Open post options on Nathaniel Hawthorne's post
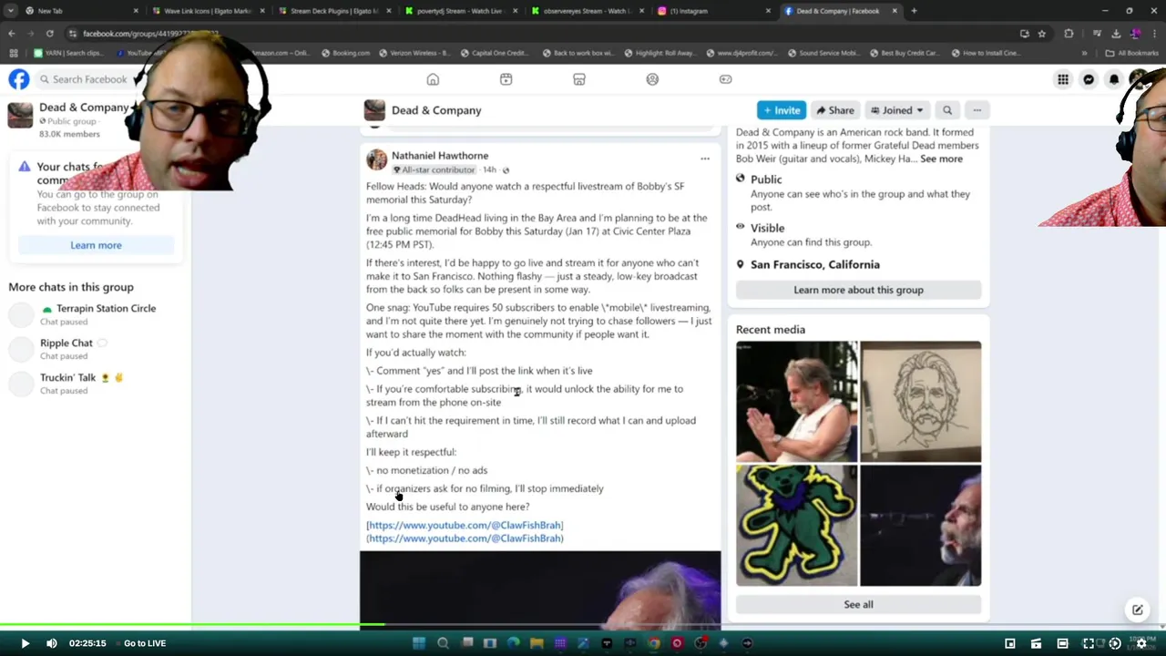The image size is (1166, 656). pos(705,159)
